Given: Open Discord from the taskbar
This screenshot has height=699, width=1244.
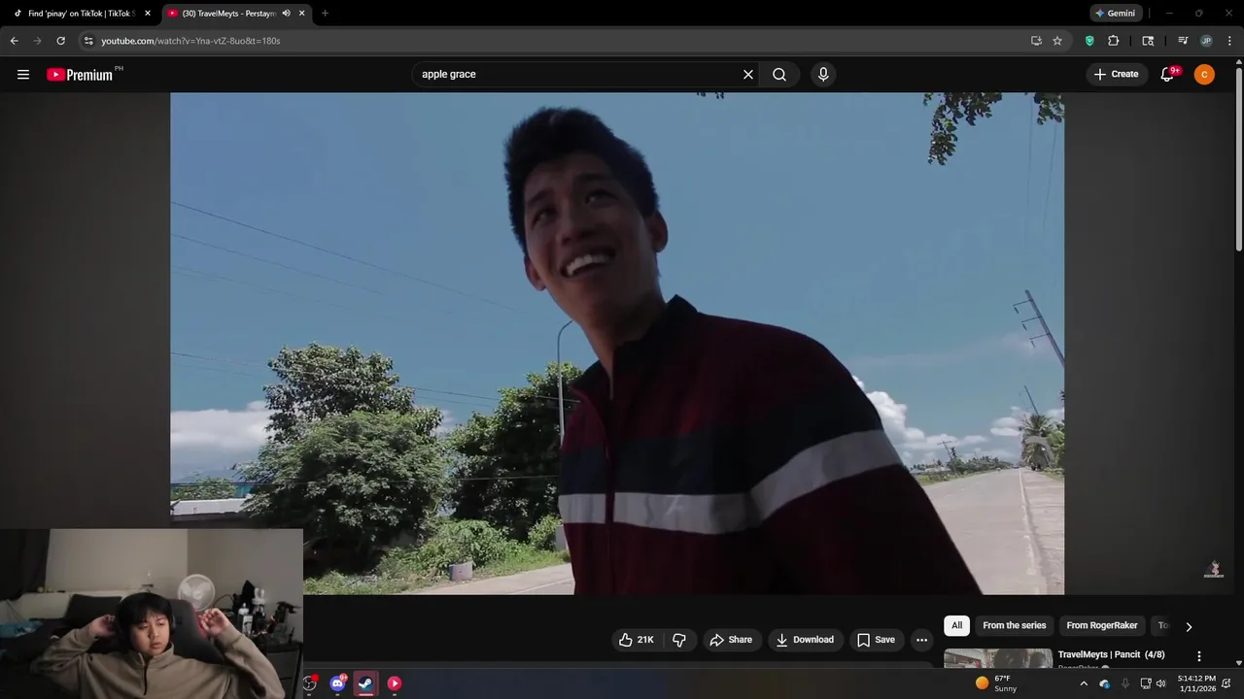Looking at the screenshot, I should (x=337, y=683).
